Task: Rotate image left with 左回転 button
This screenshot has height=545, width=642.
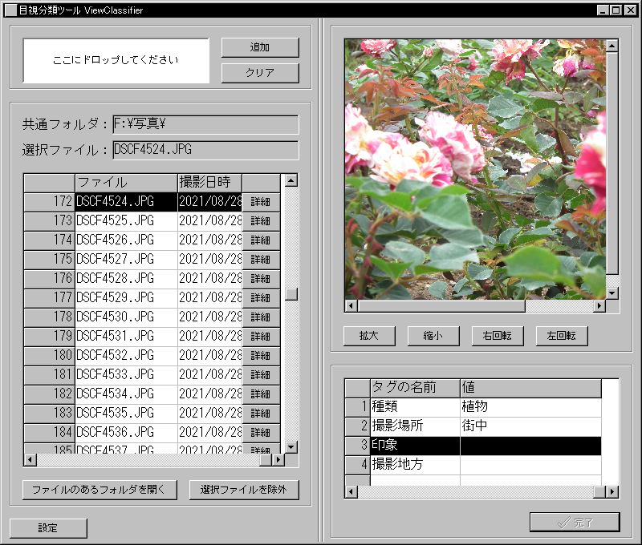Action: click(562, 336)
